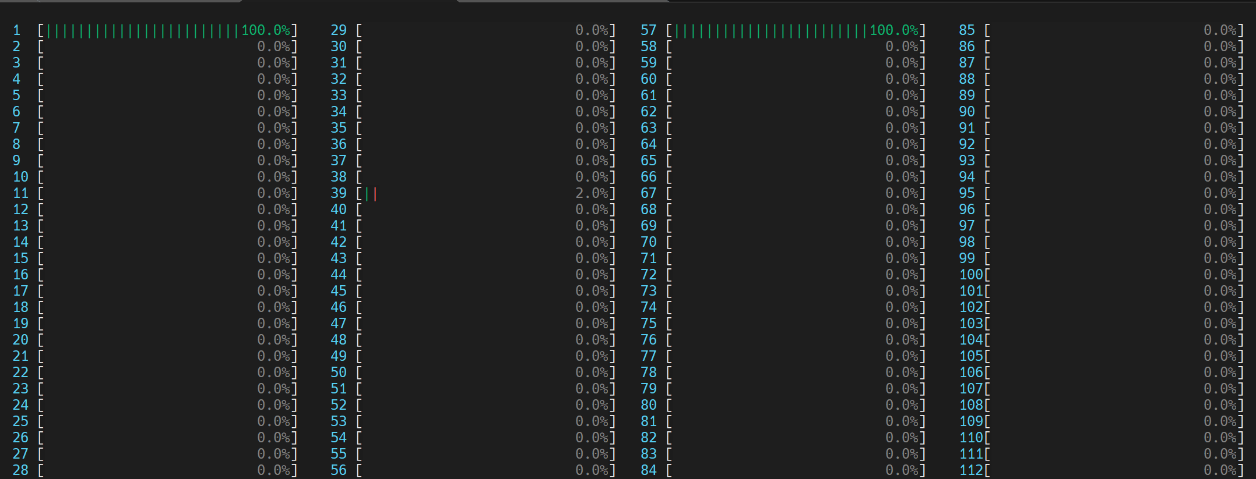Select the CPU number label 28
1256x479 pixels.
pos(20,470)
